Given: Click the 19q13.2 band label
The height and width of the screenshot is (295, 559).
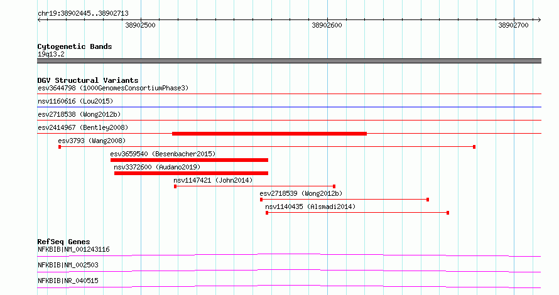Looking at the screenshot, I should point(51,55).
